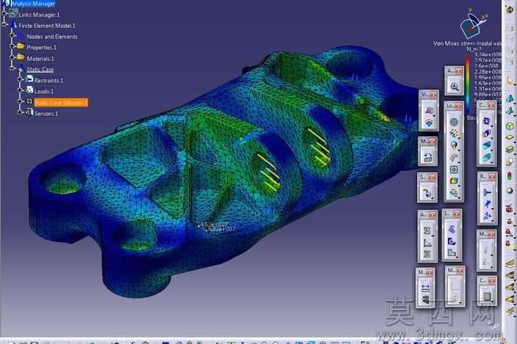This screenshot has width=517, height=344.
Task: Select highlighted Static Case Solution.1 item
Action: click(x=61, y=103)
